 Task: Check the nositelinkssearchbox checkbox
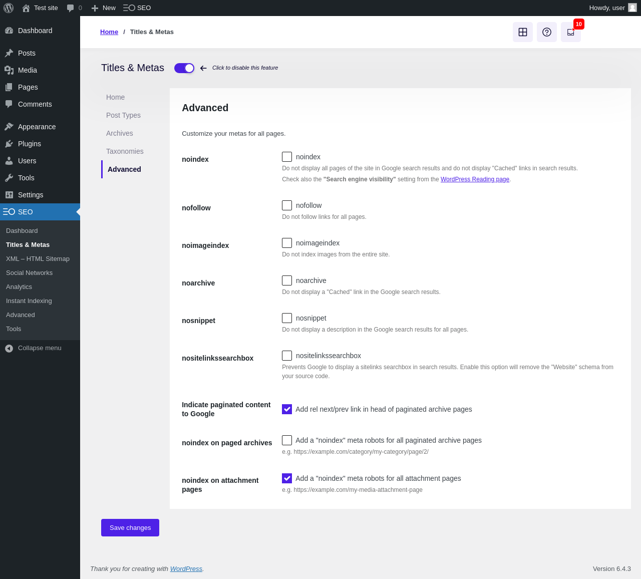pos(287,356)
